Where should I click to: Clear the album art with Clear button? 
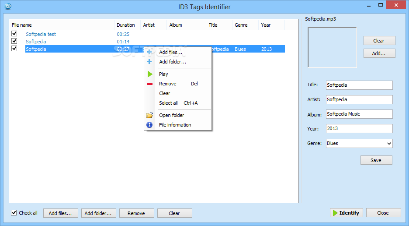[379, 41]
